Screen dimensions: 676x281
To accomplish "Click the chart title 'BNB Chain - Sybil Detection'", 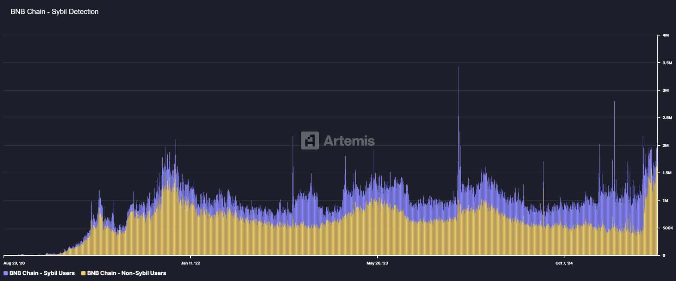I will [x=55, y=12].
